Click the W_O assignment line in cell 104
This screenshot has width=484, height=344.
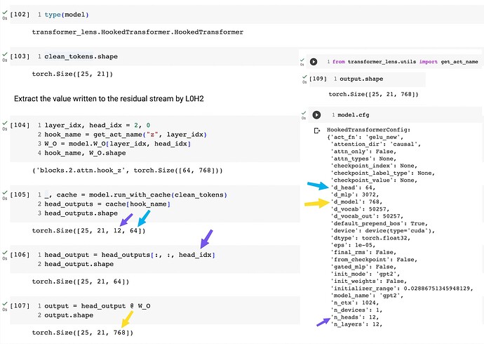tap(117, 144)
